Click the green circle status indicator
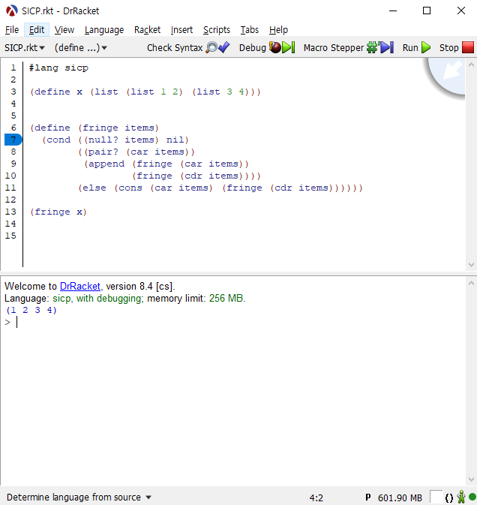 click(x=472, y=497)
